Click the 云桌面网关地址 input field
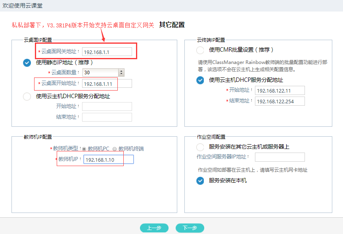 [x=107, y=52]
